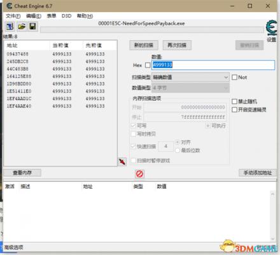
Task: Expand the 扫描类型 scan type dropdown
Action: [x=190, y=77]
